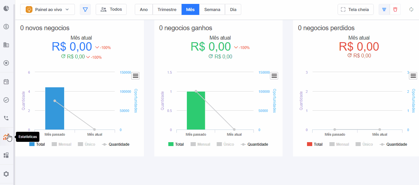
Task: Click the blue filter lines icon
Action: (384, 9)
